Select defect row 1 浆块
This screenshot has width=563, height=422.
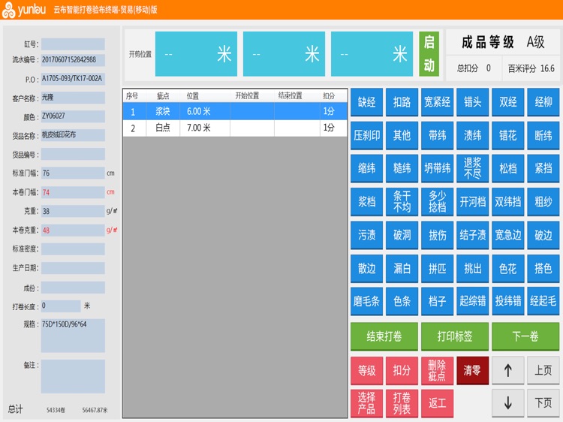point(235,111)
